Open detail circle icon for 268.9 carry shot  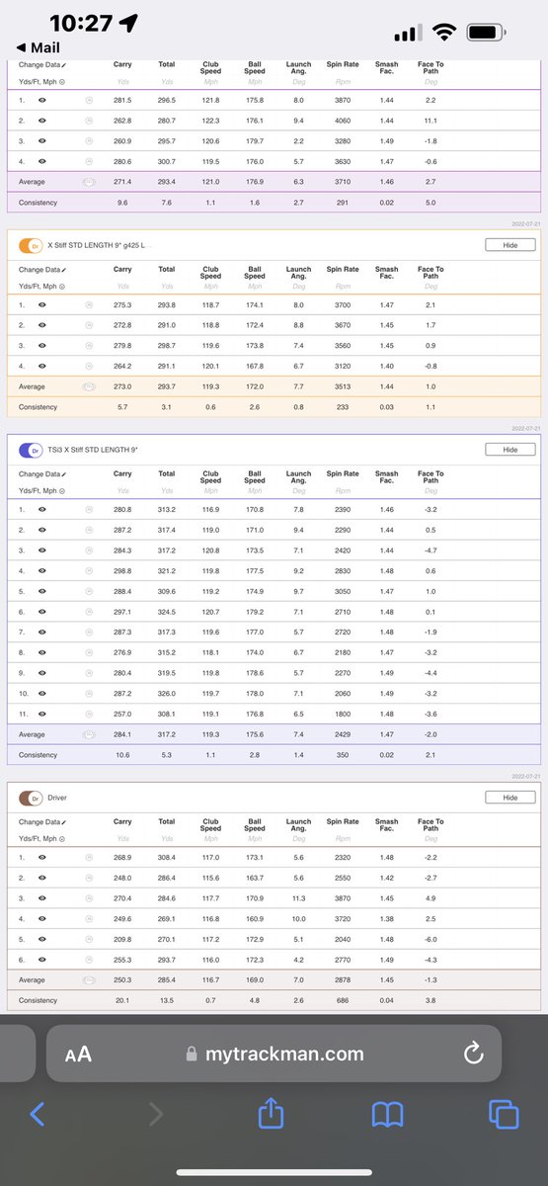tap(90, 857)
